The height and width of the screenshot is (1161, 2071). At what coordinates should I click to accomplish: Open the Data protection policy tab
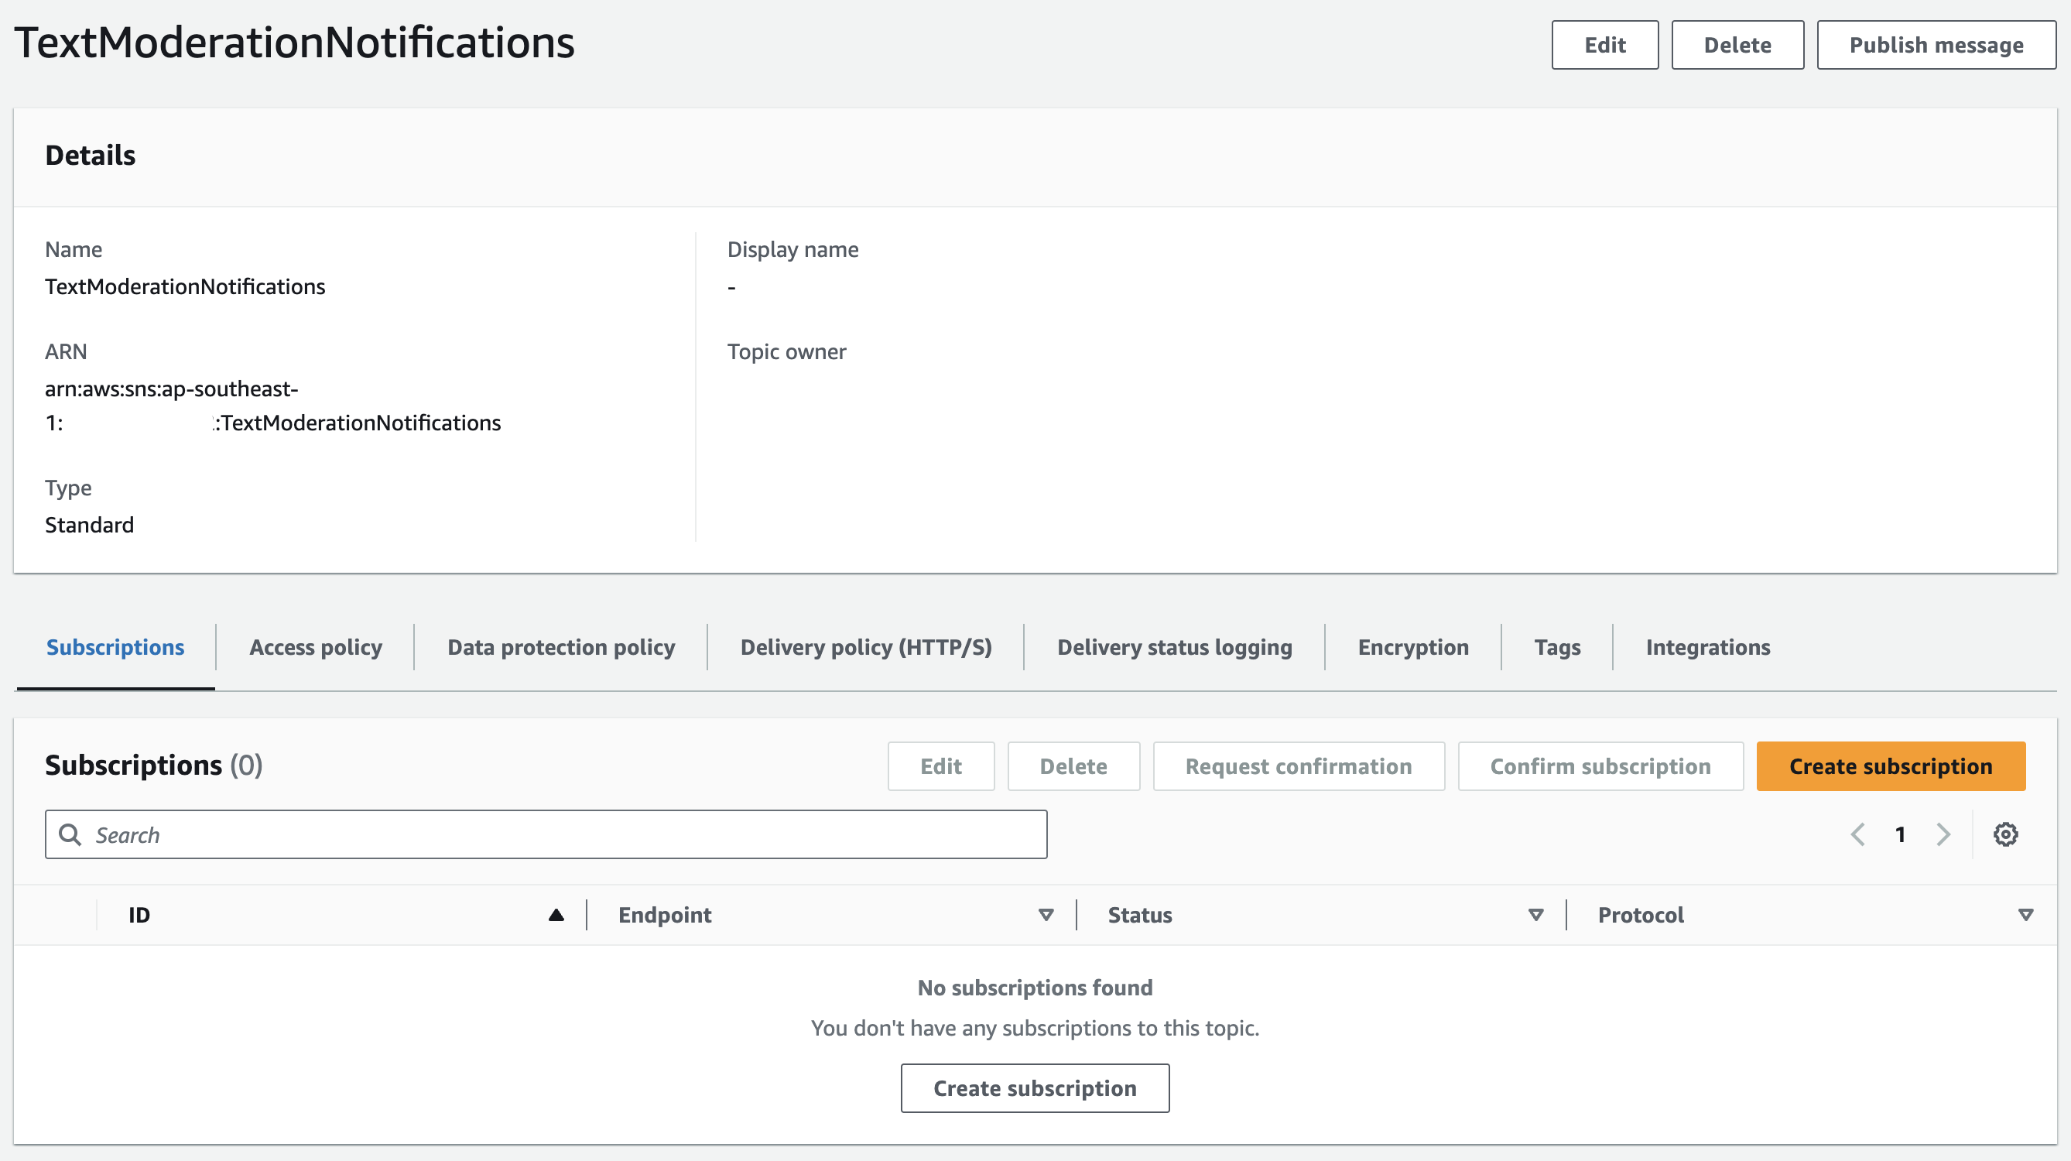point(561,647)
